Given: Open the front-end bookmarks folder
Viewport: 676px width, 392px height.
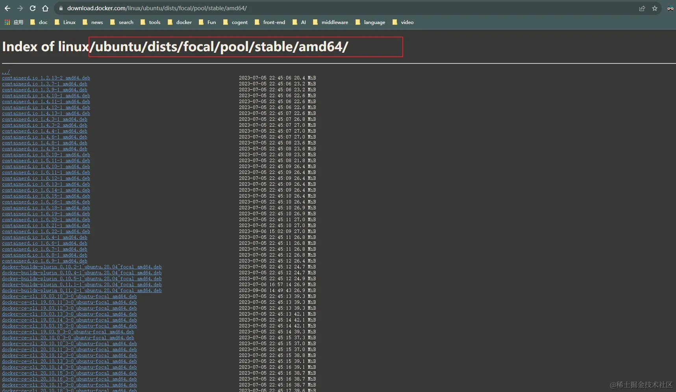Looking at the screenshot, I should click(x=270, y=22).
